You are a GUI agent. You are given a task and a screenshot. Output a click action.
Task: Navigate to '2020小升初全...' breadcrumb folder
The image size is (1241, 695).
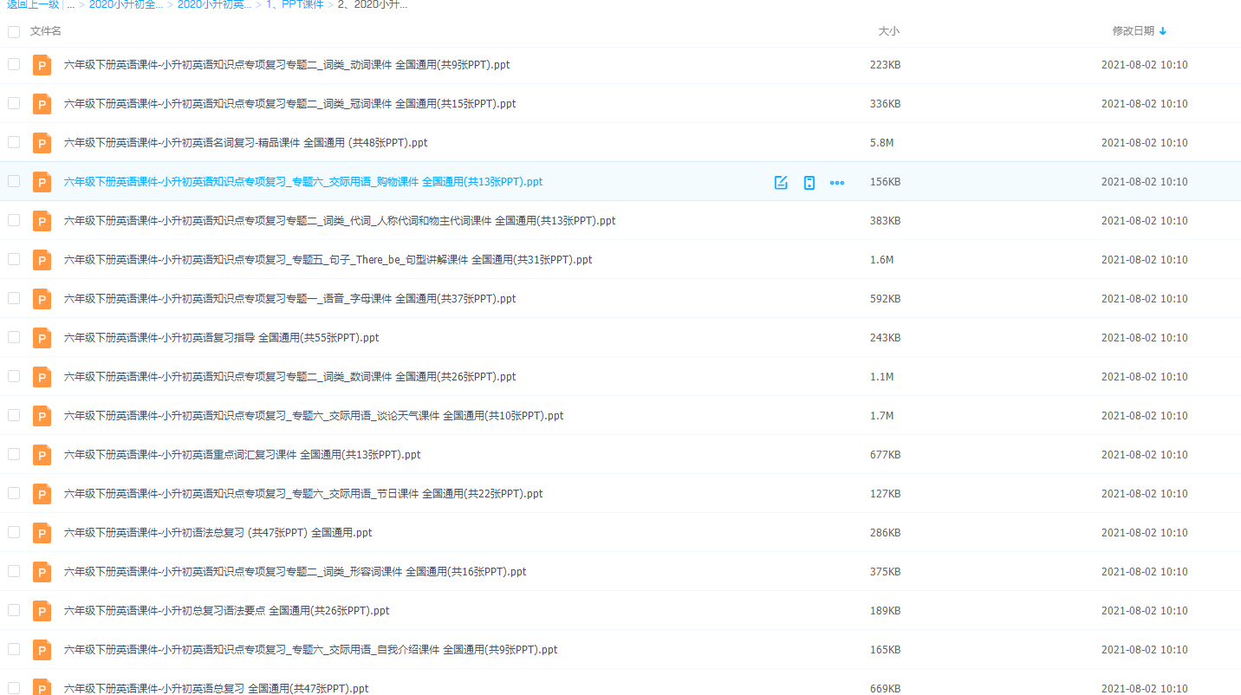pos(126,4)
